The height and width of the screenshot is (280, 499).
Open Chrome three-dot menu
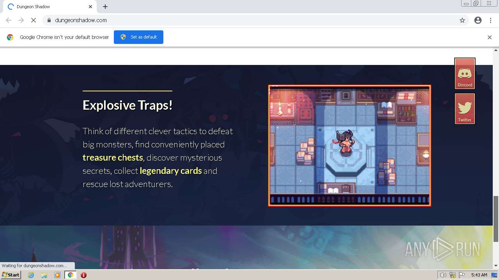click(x=490, y=20)
